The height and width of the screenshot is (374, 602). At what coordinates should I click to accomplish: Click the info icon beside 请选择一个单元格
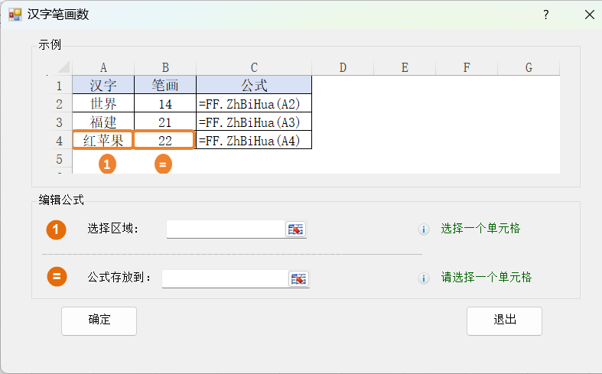[423, 278]
